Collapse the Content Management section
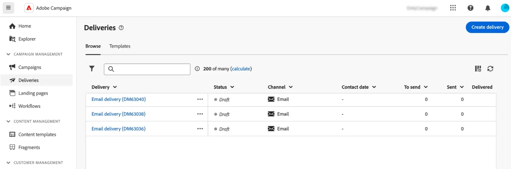 (8, 121)
